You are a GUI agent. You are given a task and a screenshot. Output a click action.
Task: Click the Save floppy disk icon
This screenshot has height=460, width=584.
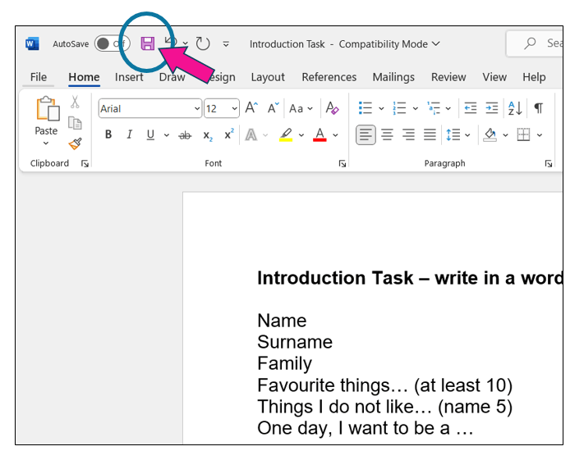(x=148, y=43)
